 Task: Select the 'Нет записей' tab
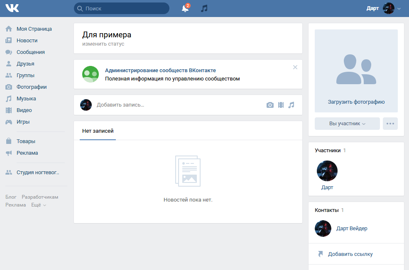point(98,131)
